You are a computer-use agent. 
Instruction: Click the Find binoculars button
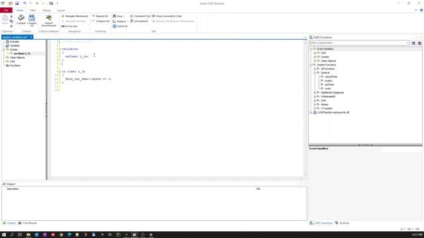[117, 16]
